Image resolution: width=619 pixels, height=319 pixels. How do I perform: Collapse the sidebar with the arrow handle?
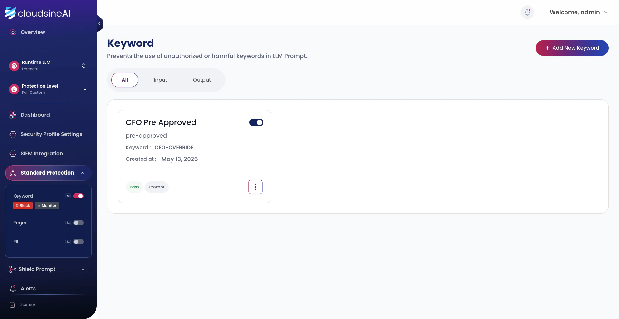pos(100,24)
